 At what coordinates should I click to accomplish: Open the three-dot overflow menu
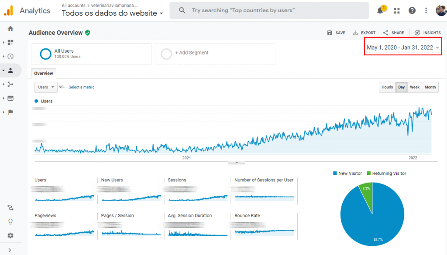[426, 10]
